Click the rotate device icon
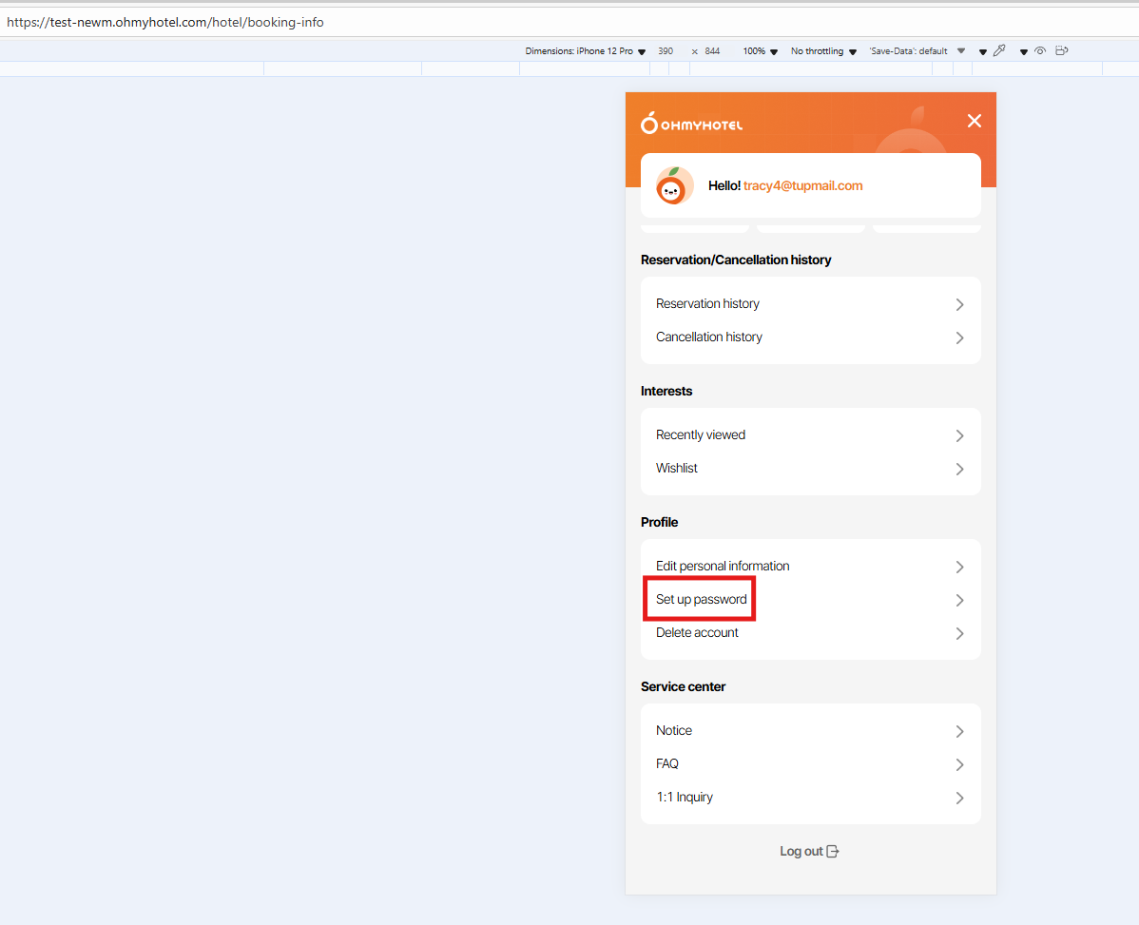 click(1061, 50)
